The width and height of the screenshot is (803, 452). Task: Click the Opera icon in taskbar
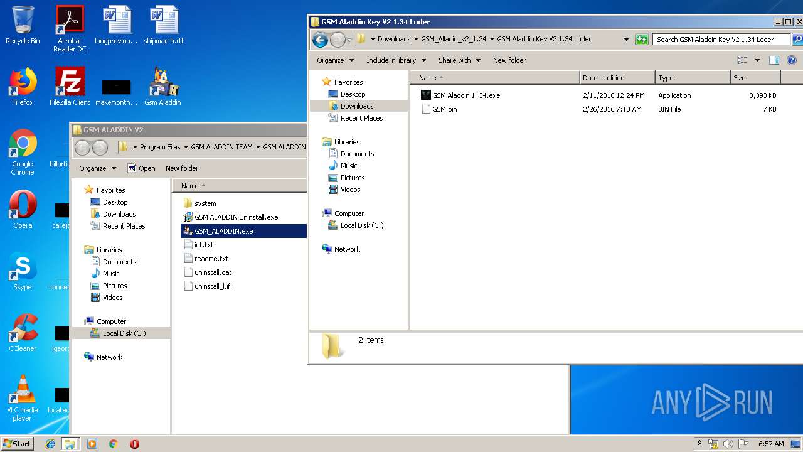click(x=134, y=444)
